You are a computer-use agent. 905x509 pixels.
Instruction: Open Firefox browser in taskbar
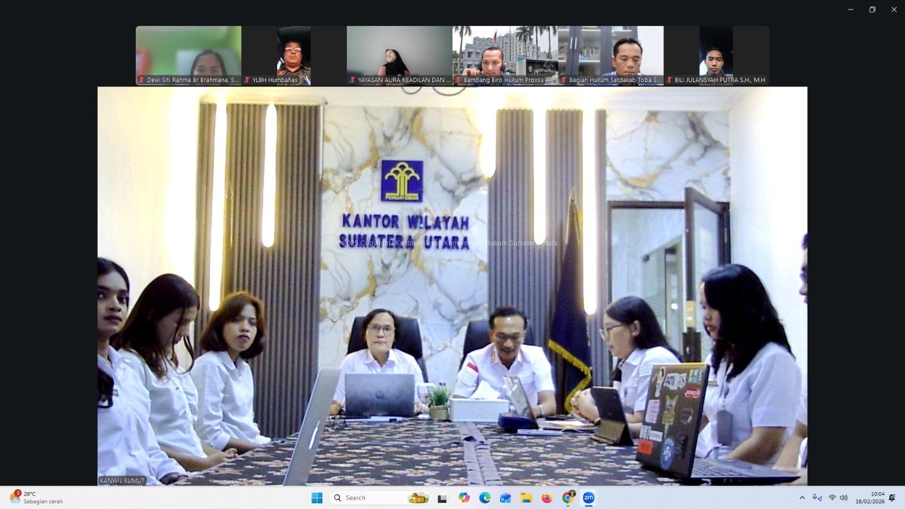546,498
